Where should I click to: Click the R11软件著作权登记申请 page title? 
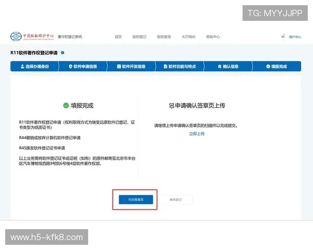coord(34,53)
